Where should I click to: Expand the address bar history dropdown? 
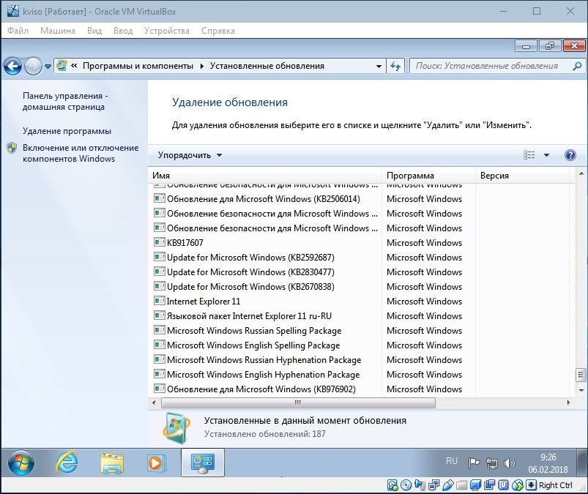[x=379, y=67]
